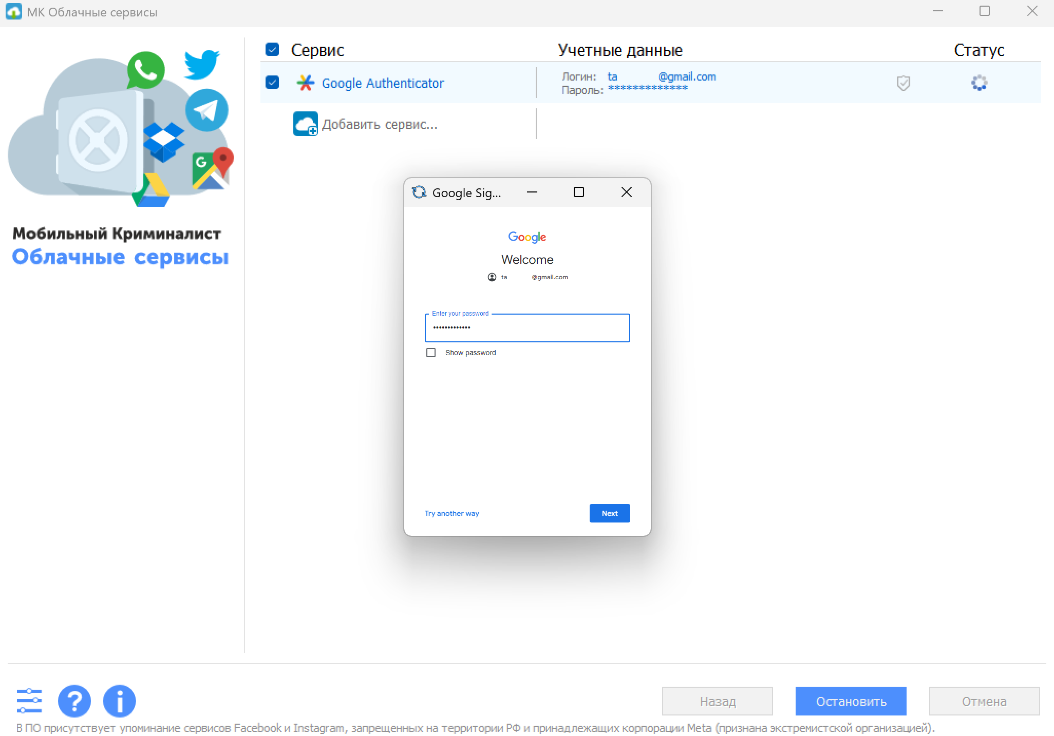Open help via question mark icon
The width and height of the screenshot is (1054, 736).
74,701
